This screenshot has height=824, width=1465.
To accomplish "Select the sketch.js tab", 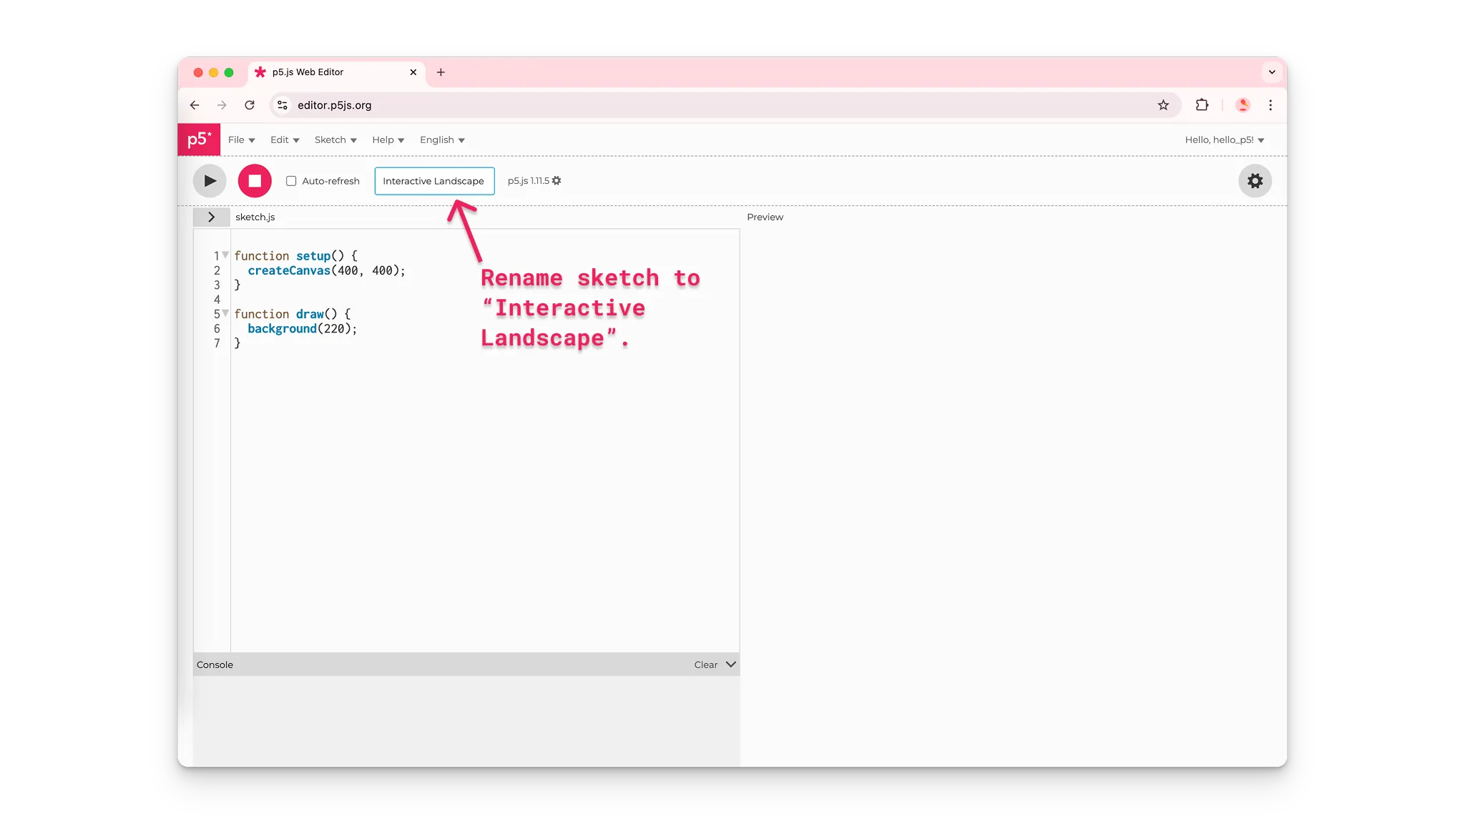I will [x=255, y=217].
